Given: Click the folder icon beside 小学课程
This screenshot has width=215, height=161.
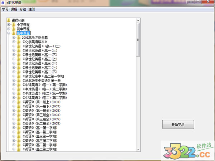Looking at the screenshot, I should point(14,25).
